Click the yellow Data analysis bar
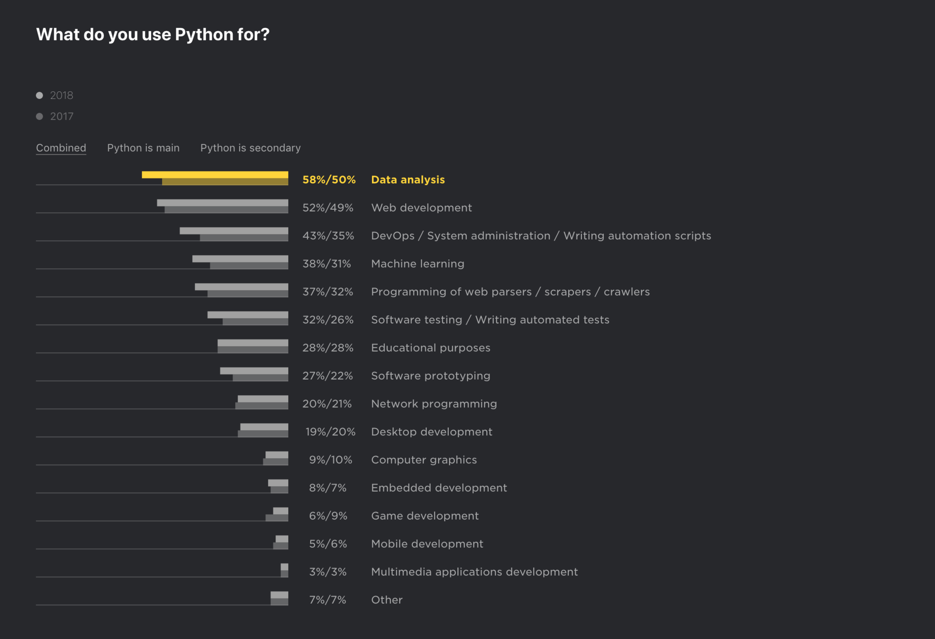Screen dimensions: 935x639 [x=215, y=175]
